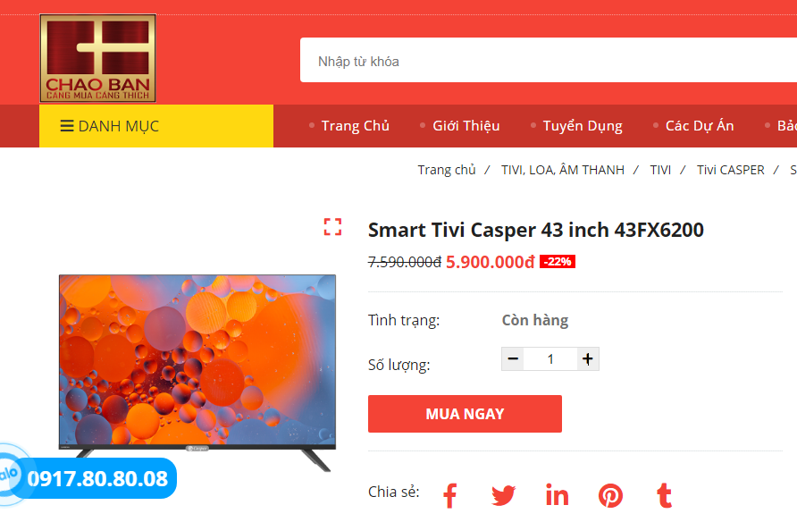Click the Chao Ban store logo
797x522 pixels.
pos(97,58)
